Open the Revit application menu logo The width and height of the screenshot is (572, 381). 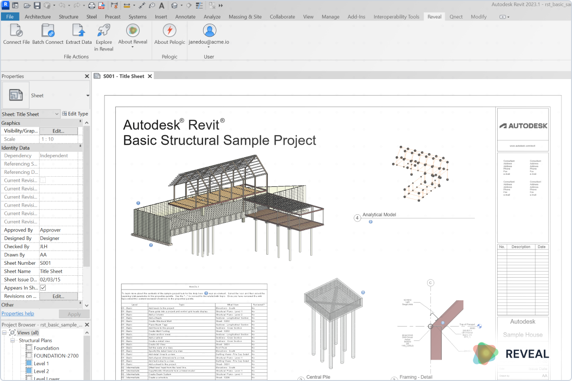click(5, 5)
